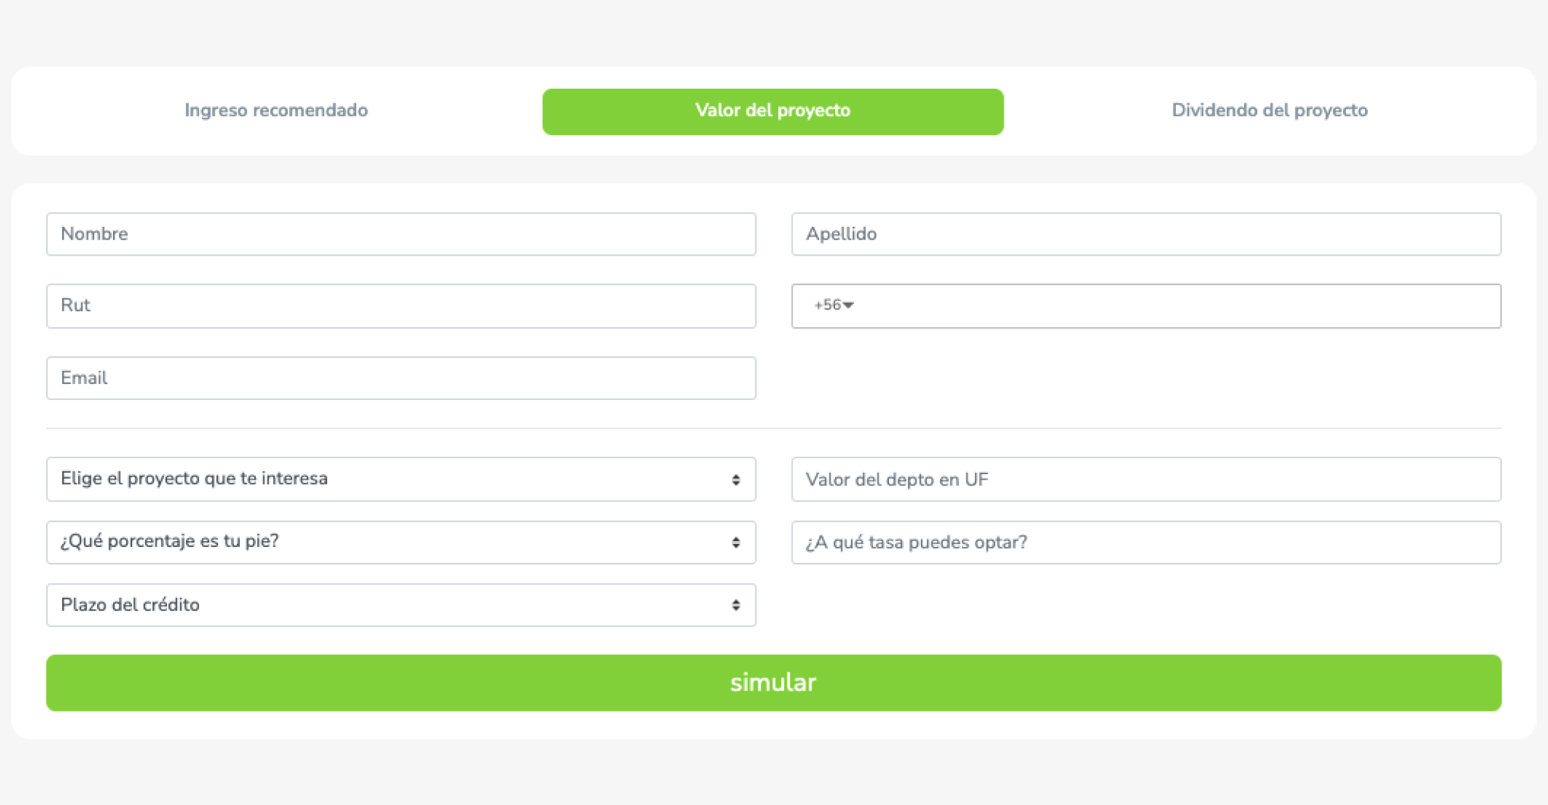
Task: Click the arrows icon on pie percentage selector
Action: (736, 542)
